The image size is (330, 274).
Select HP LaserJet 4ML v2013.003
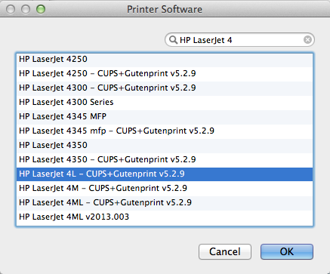click(165, 217)
